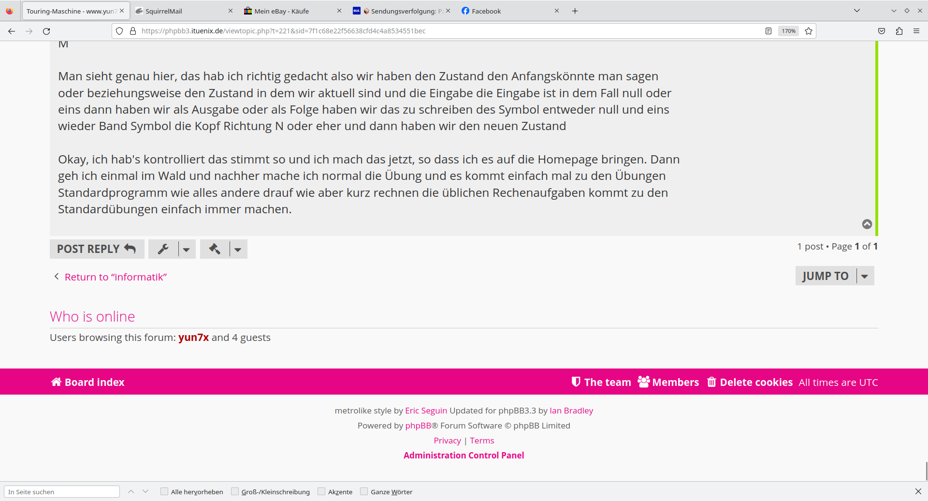928x501 pixels.
Task: Expand the Jump To dropdown
Action: click(865, 276)
